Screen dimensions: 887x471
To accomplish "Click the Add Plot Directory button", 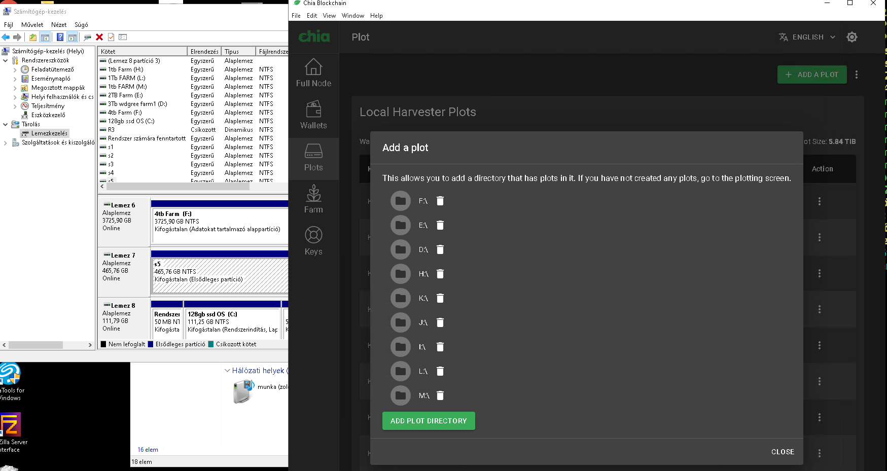I will click(x=429, y=421).
